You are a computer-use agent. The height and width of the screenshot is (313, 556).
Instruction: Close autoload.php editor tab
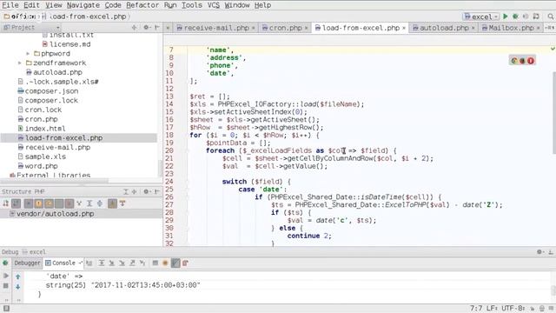pos(473,28)
